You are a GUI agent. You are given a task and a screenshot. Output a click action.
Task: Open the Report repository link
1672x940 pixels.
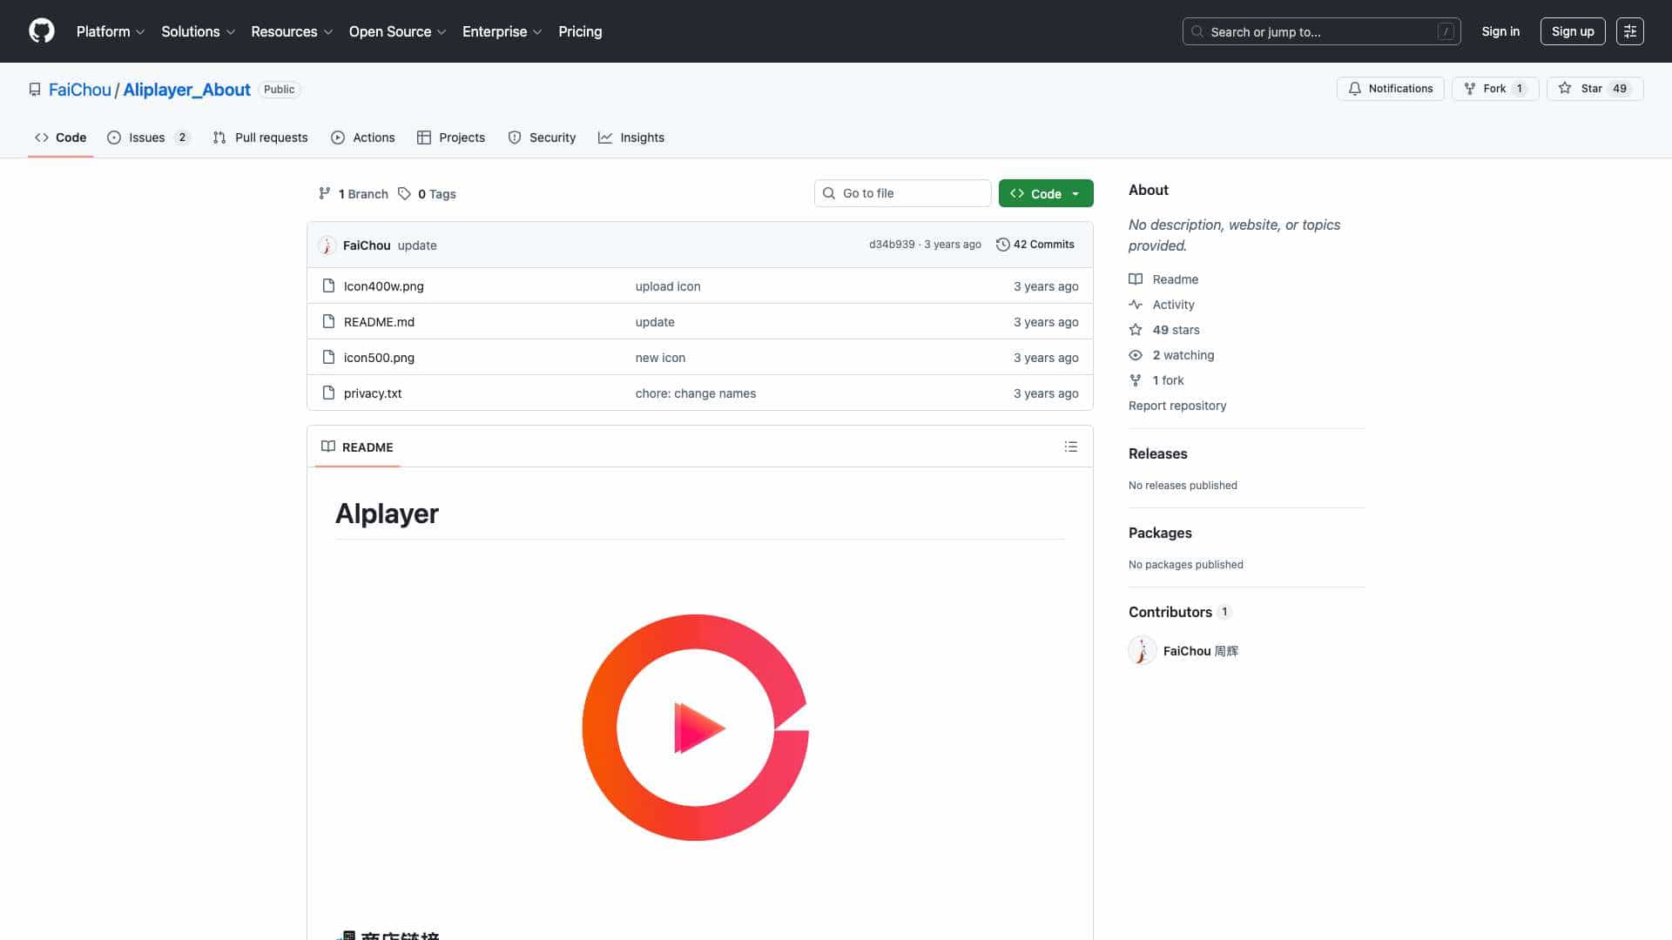tap(1176, 406)
